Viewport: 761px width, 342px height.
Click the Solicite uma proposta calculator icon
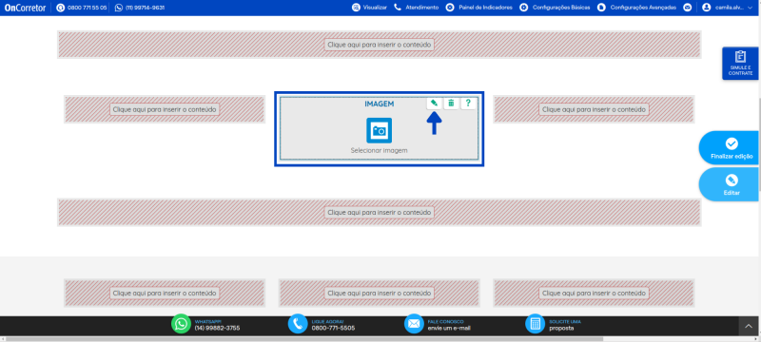(x=536, y=324)
